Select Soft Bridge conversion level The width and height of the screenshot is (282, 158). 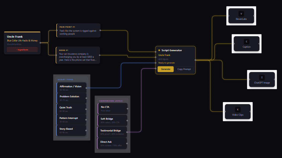113,120
